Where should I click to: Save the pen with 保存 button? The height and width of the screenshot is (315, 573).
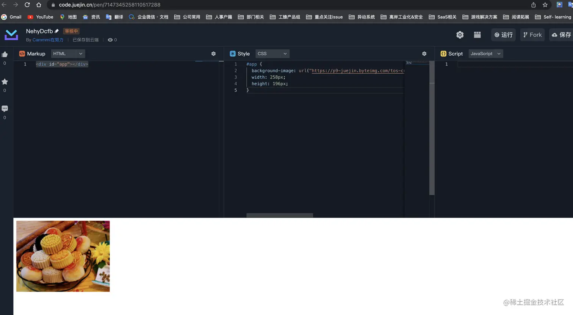pos(561,35)
